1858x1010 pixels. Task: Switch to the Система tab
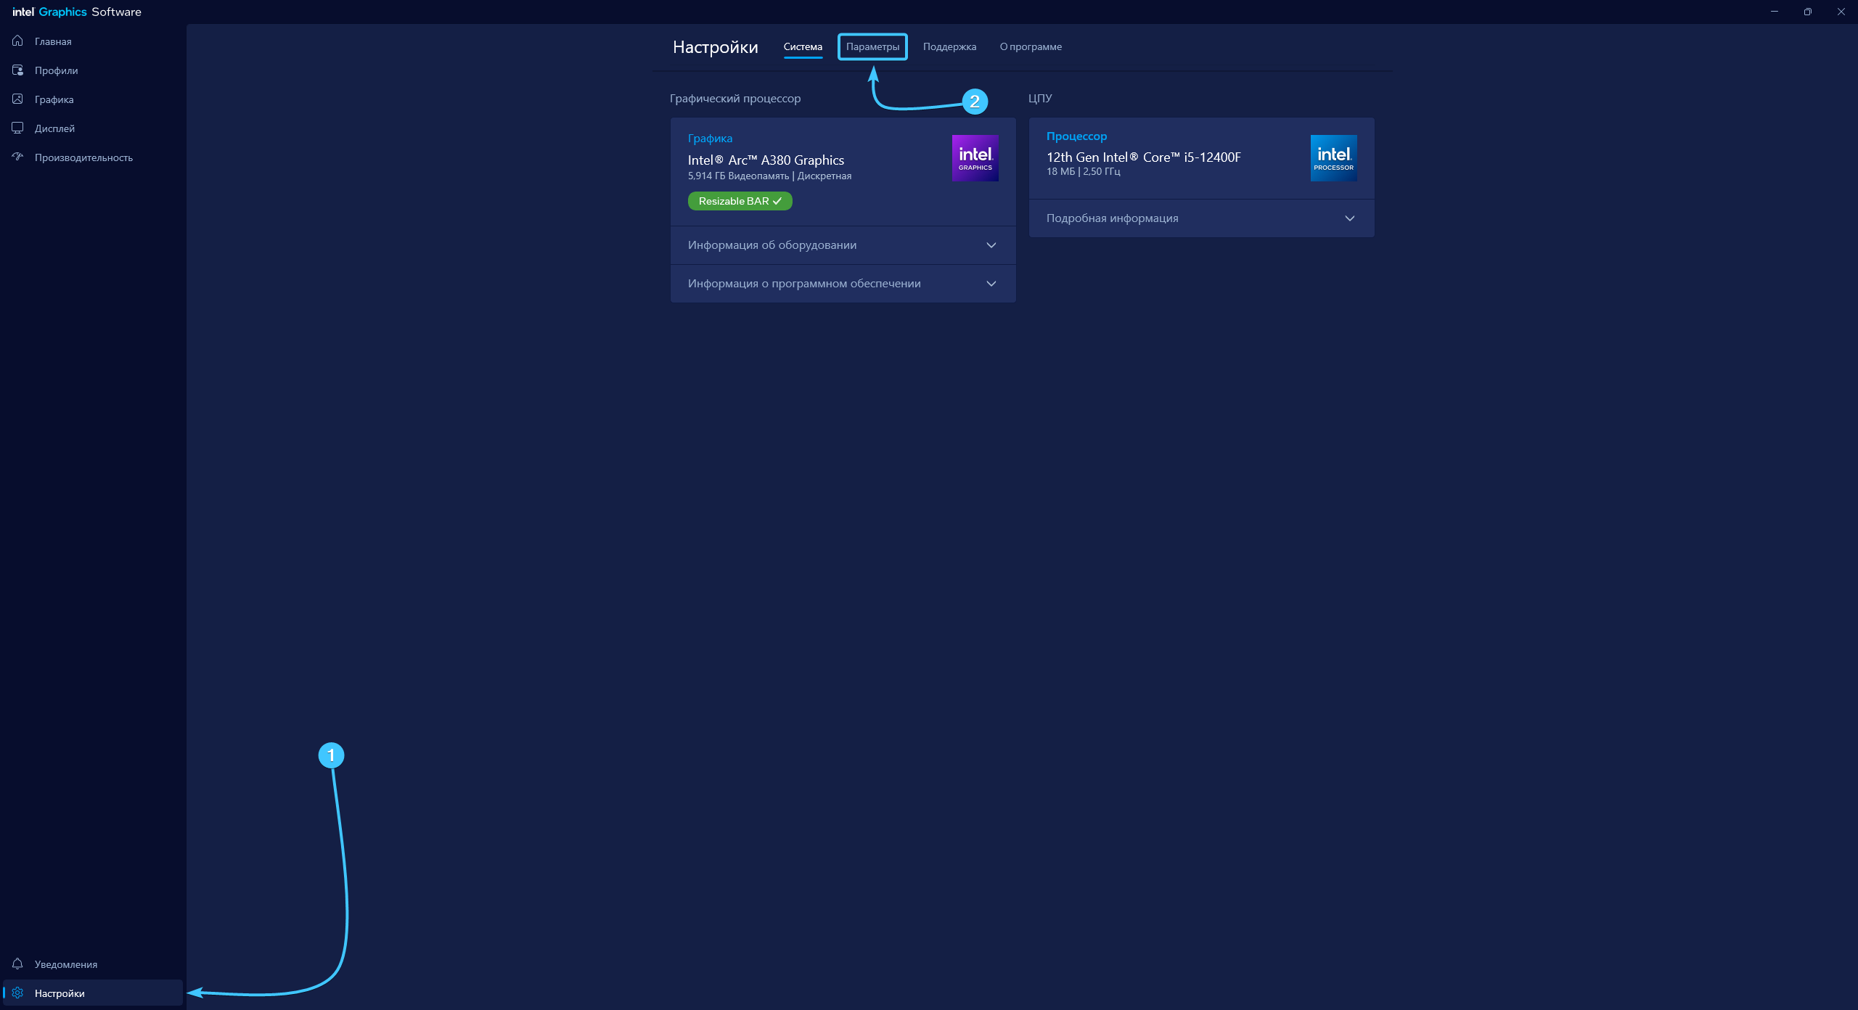click(x=803, y=46)
